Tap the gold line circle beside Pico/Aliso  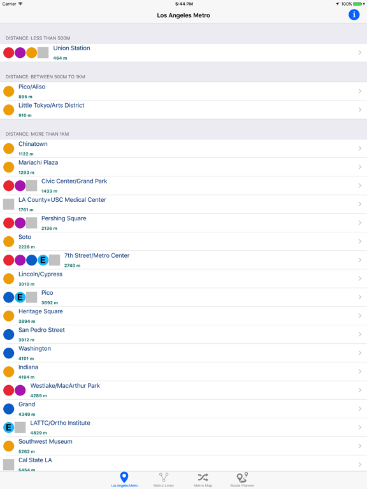(x=9, y=92)
